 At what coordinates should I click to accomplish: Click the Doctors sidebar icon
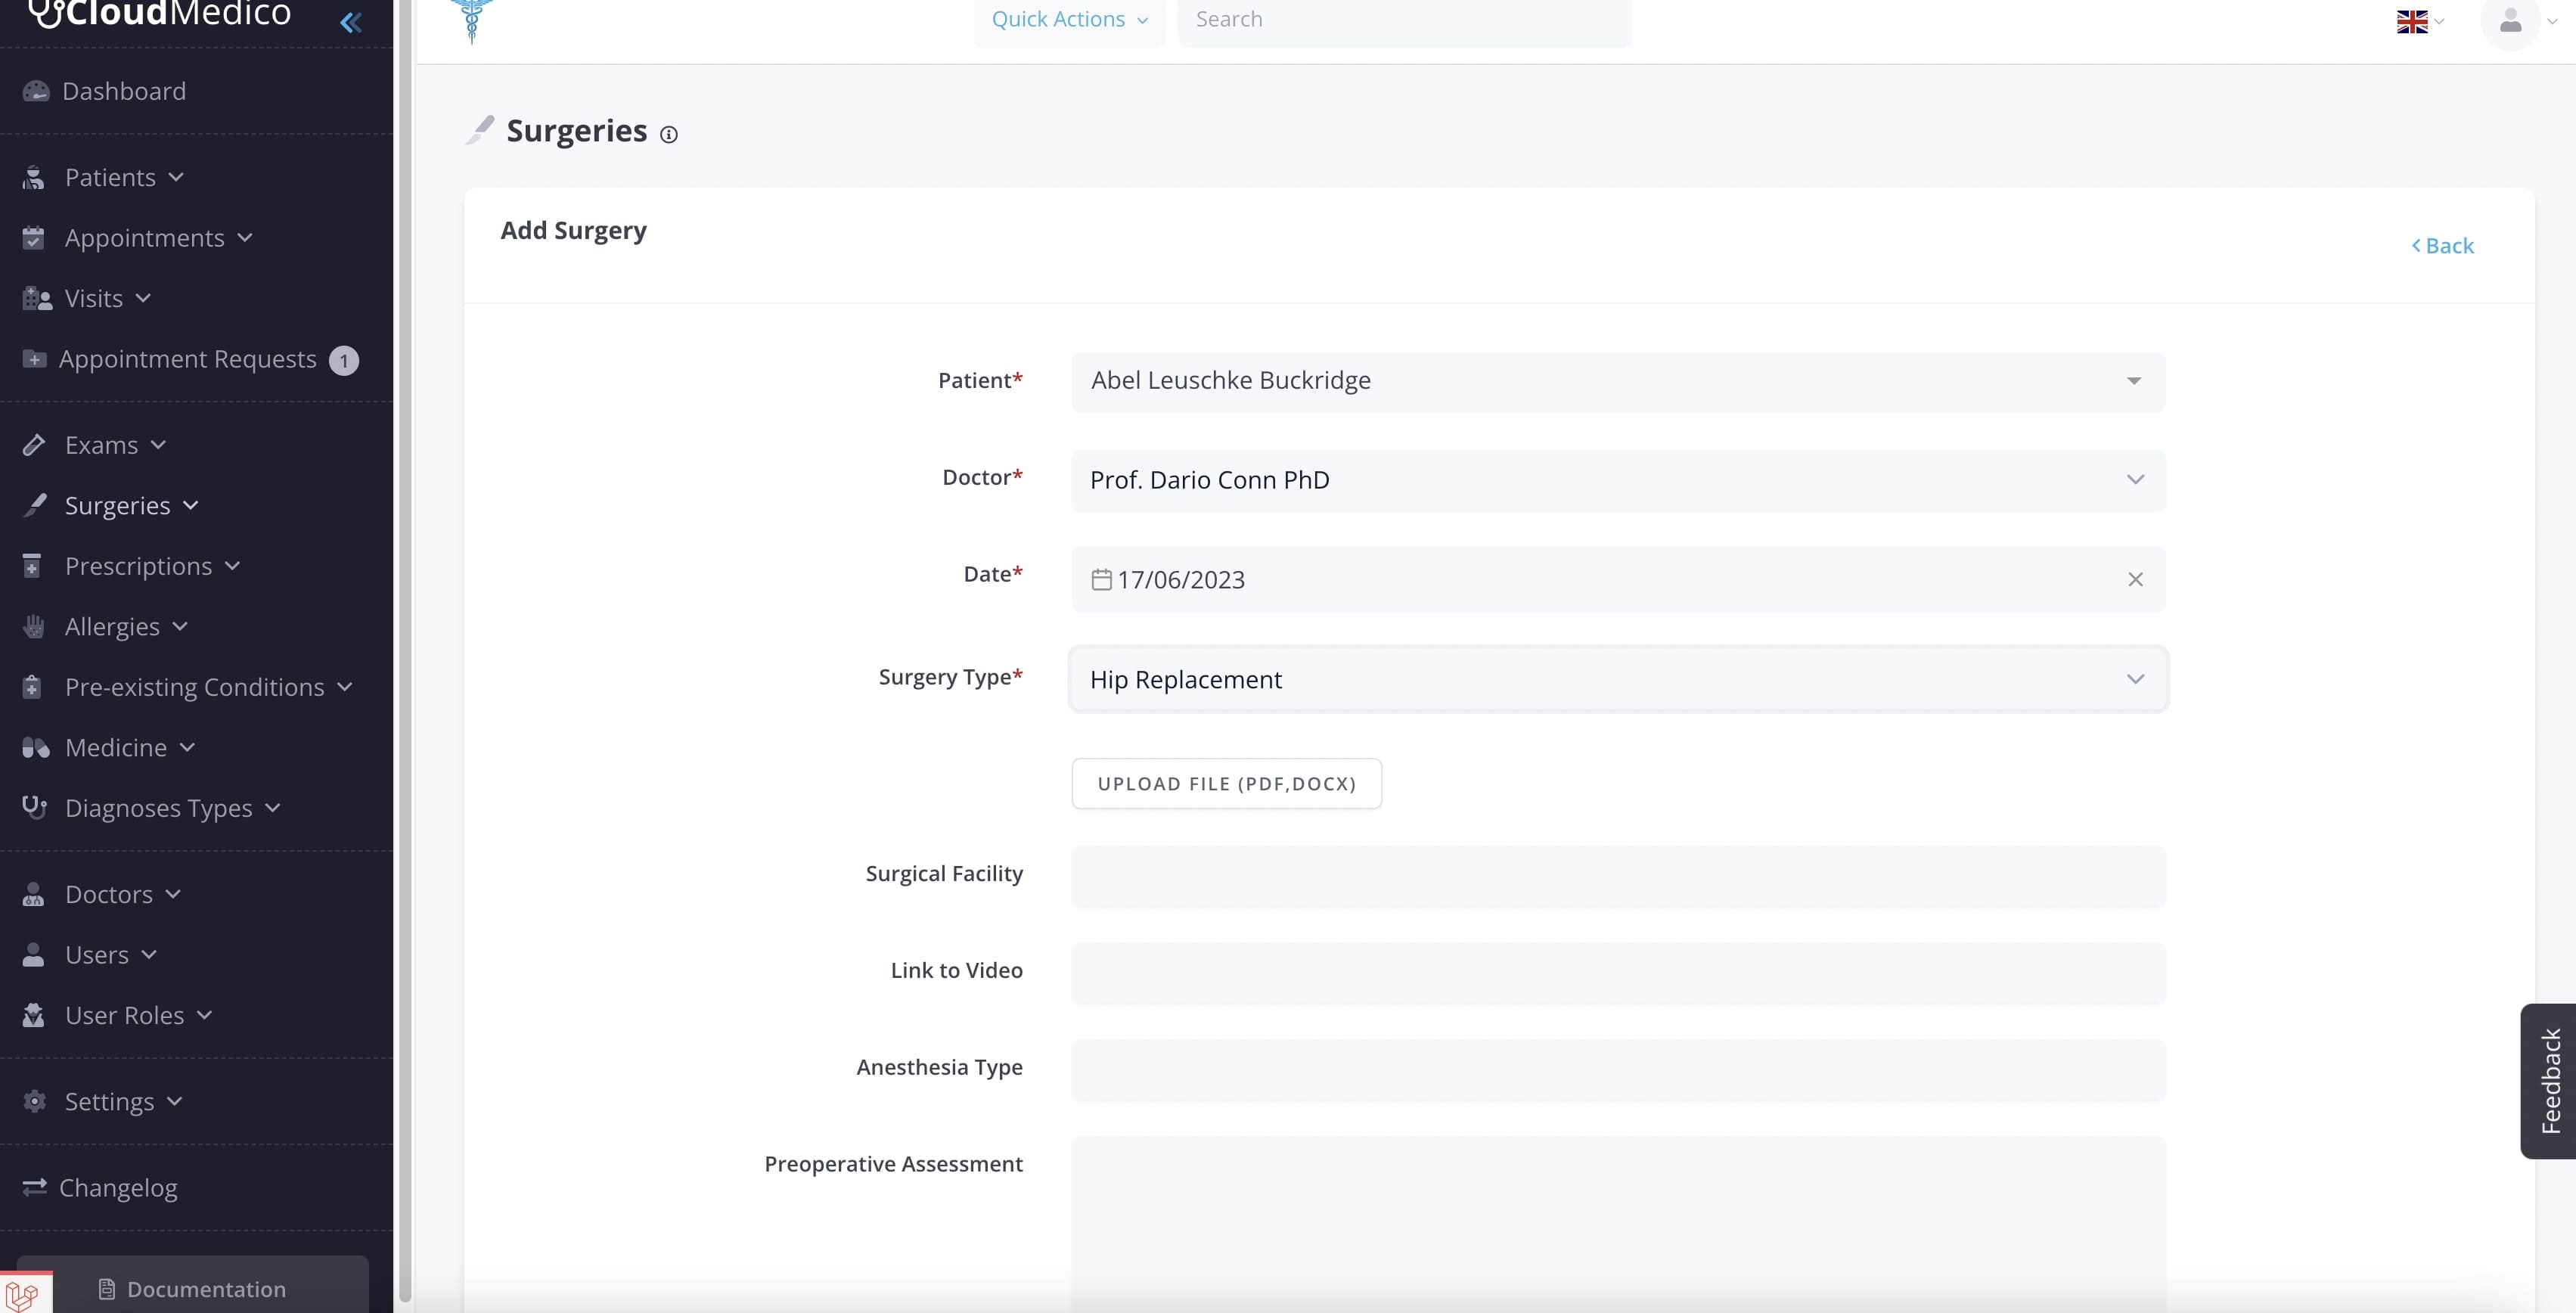[34, 894]
